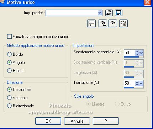Click the Scostamento orizzontale value field
Screen dimensions: 153x129
130,53
